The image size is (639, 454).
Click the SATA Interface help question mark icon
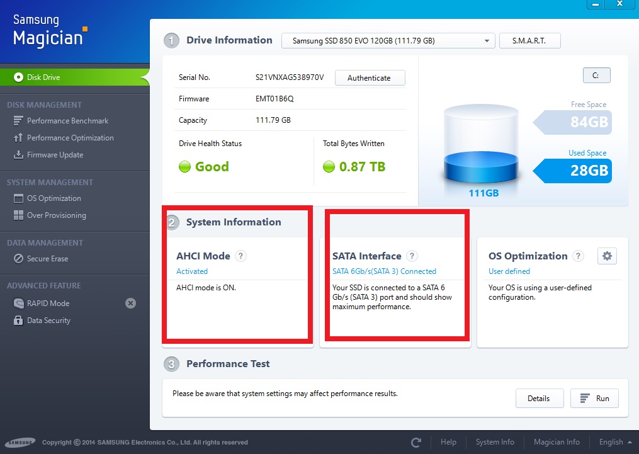pos(412,256)
